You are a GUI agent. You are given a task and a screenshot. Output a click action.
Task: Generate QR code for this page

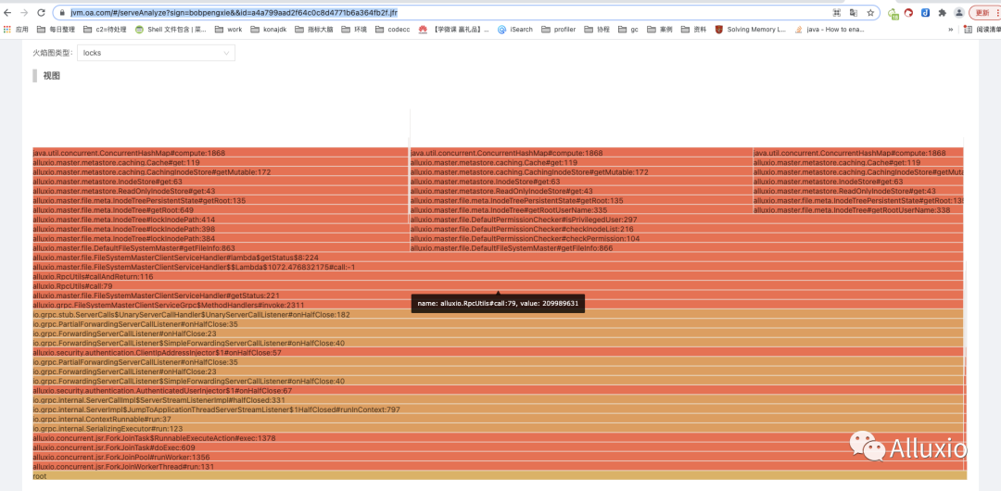[x=837, y=13]
